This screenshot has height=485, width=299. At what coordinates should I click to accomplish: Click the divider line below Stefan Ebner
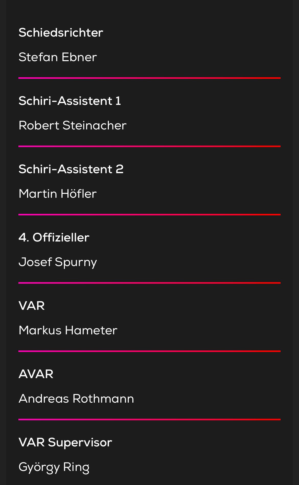(x=149, y=78)
